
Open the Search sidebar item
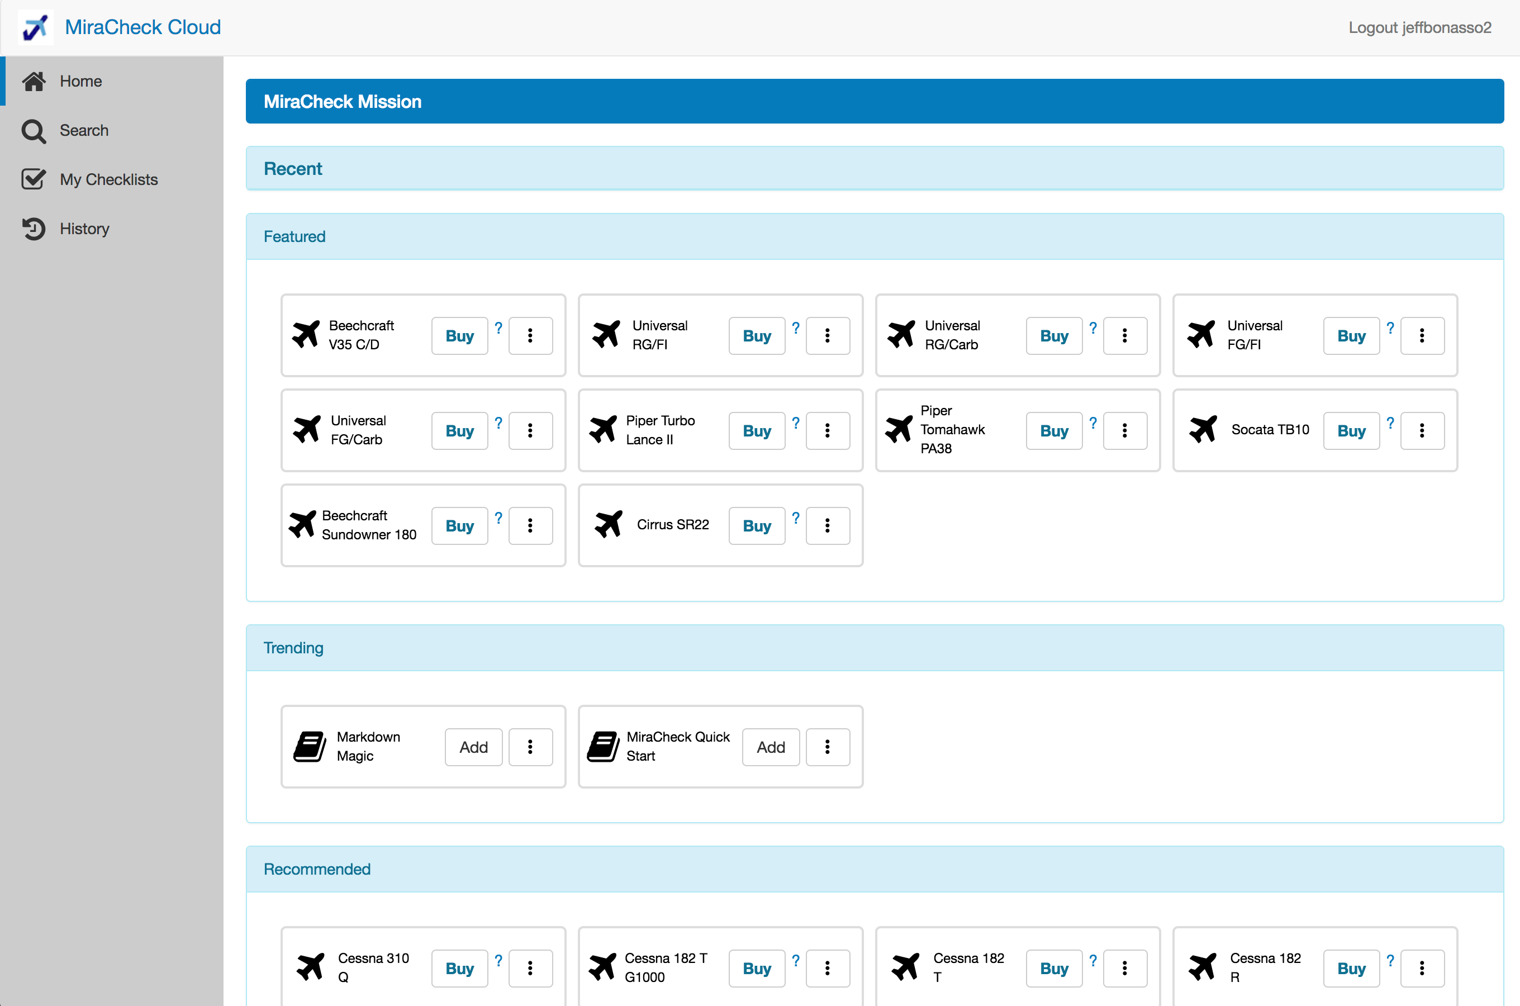tap(112, 130)
